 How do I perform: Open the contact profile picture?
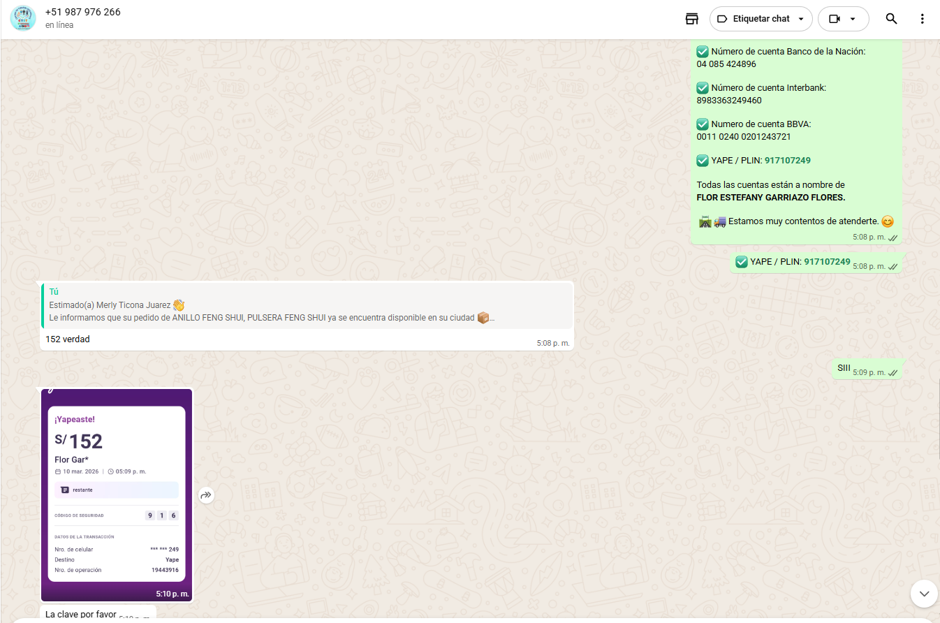(23, 18)
